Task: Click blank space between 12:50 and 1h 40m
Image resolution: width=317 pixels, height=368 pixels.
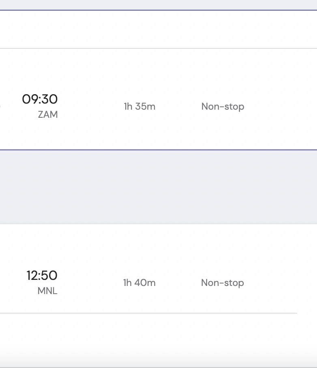Action: tap(91, 283)
